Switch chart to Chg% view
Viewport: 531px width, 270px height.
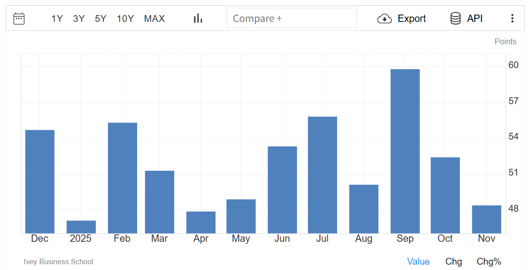tap(489, 261)
